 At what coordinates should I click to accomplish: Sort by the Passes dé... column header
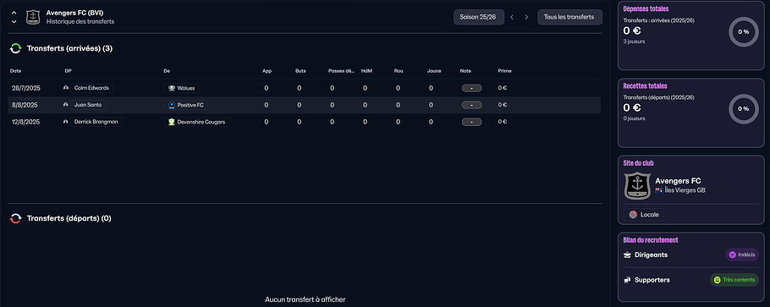[x=341, y=71]
